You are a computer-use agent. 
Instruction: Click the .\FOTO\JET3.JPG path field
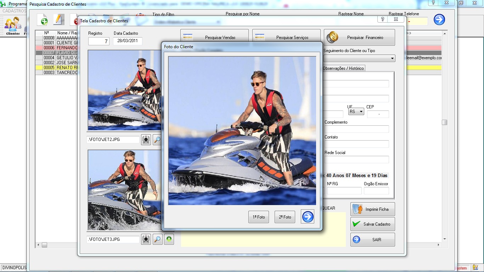coord(113,239)
